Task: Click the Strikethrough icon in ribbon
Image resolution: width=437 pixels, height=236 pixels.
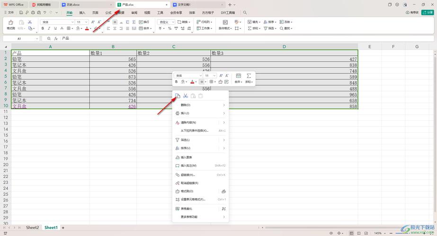Action: pyautogui.click(x=62, y=28)
